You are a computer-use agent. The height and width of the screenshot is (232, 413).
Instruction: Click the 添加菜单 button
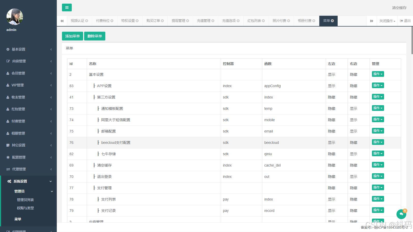(73, 36)
